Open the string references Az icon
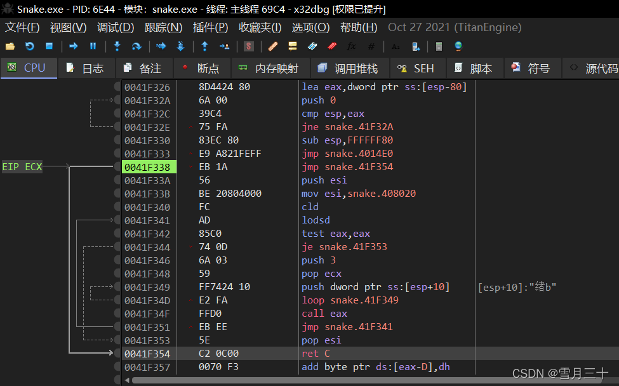Image resolution: width=619 pixels, height=386 pixels. click(396, 46)
